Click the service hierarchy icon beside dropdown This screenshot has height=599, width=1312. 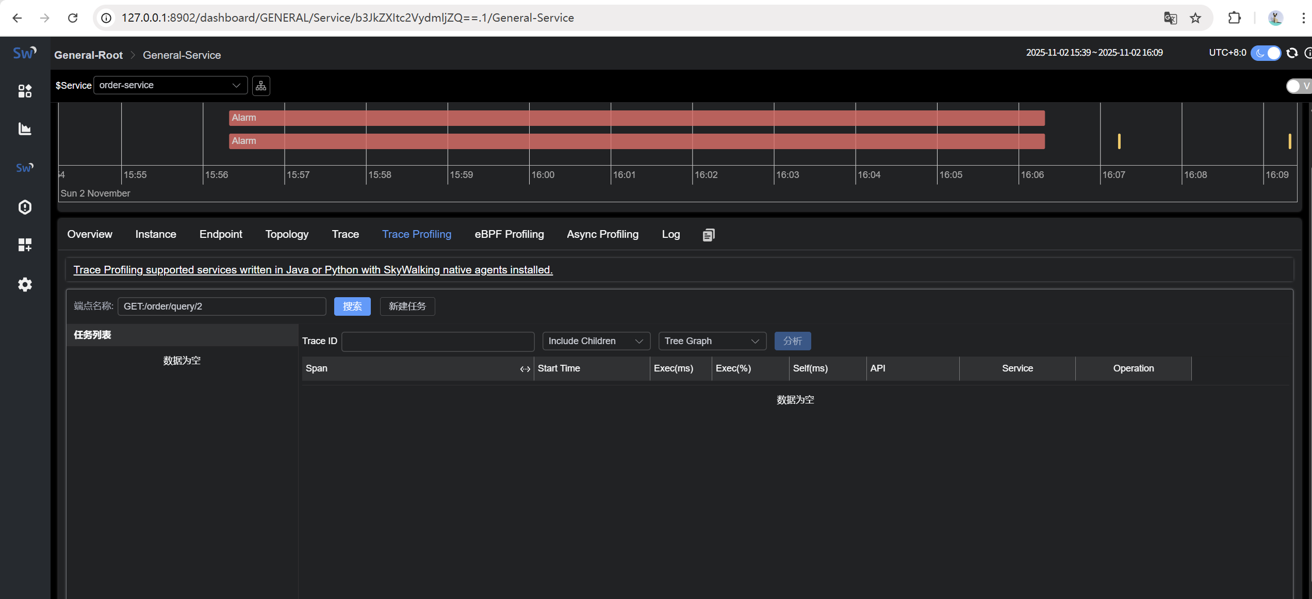click(x=261, y=86)
